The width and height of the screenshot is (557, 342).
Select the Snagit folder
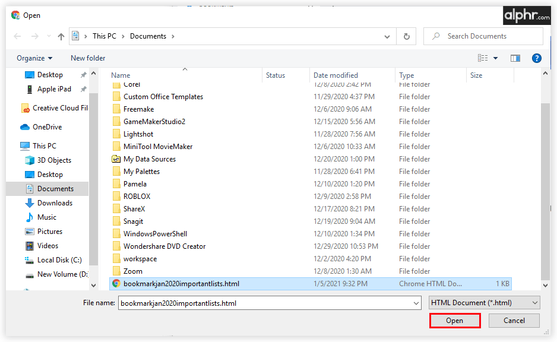click(133, 221)
